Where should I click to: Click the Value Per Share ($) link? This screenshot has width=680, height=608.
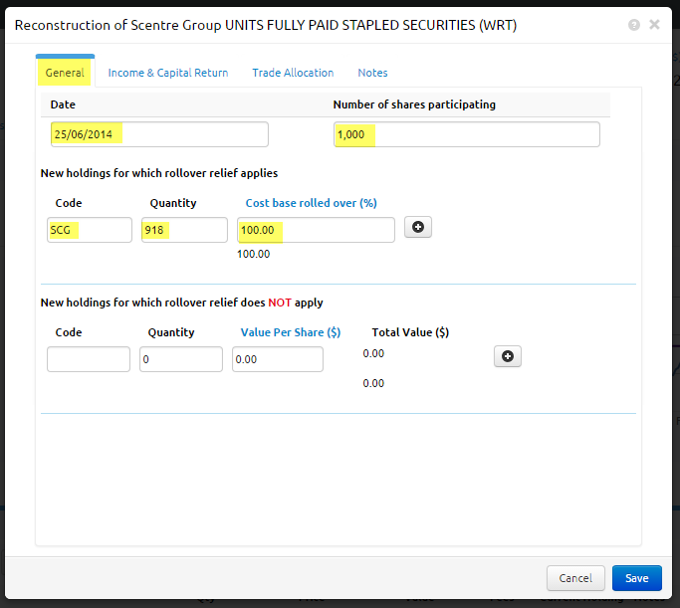point(291,332)
